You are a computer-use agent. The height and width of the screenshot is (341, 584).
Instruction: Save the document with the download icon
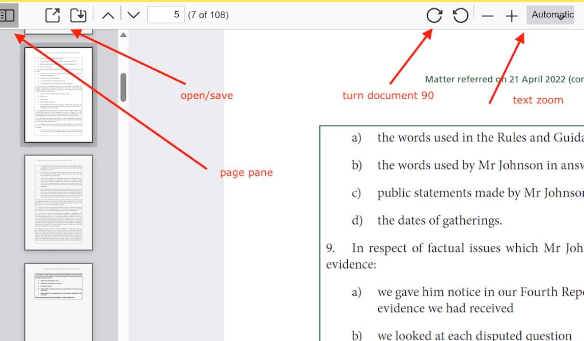point(78,15)
